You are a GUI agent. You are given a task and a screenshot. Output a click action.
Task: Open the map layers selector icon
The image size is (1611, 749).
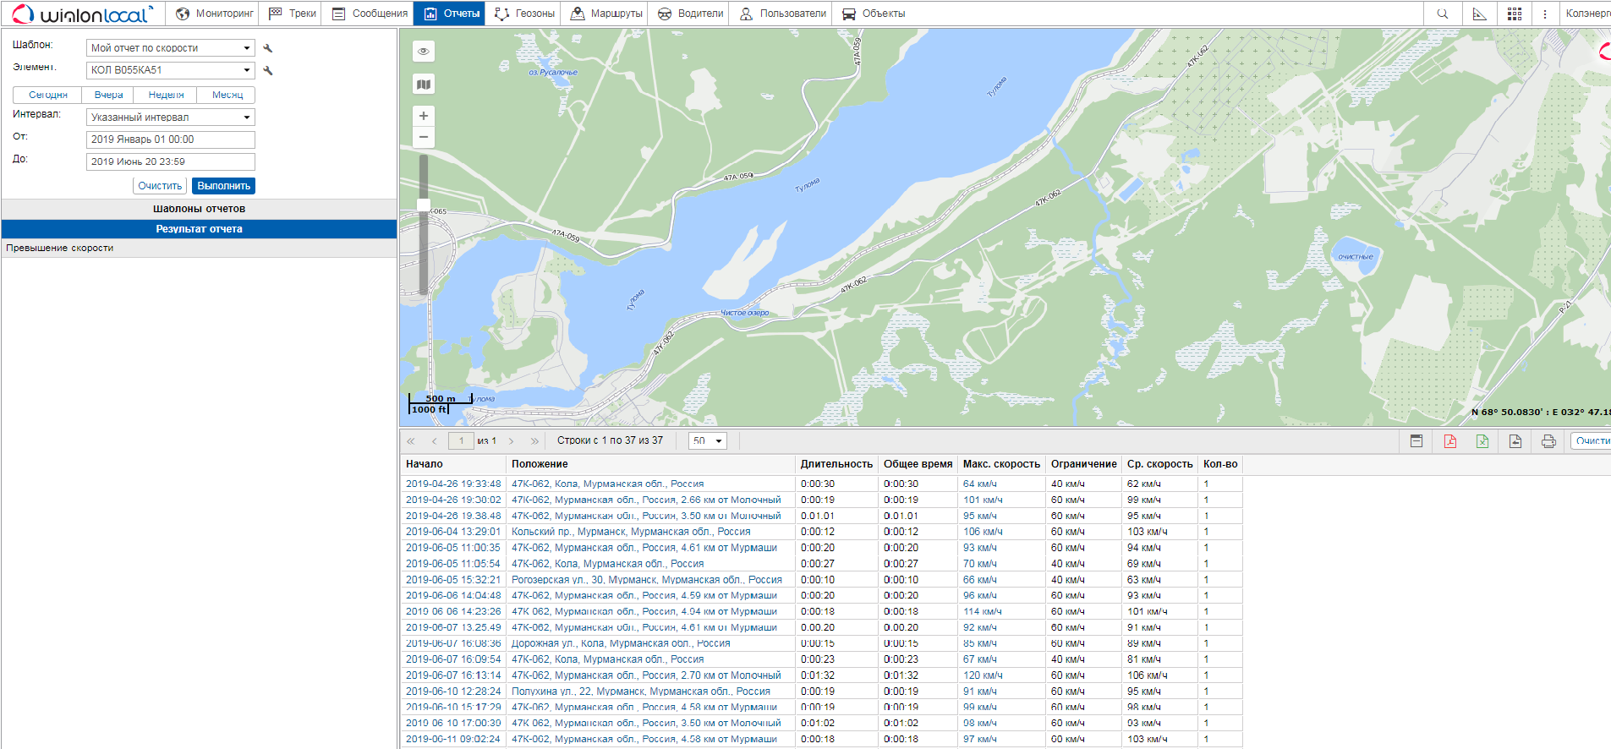(424, 84)
